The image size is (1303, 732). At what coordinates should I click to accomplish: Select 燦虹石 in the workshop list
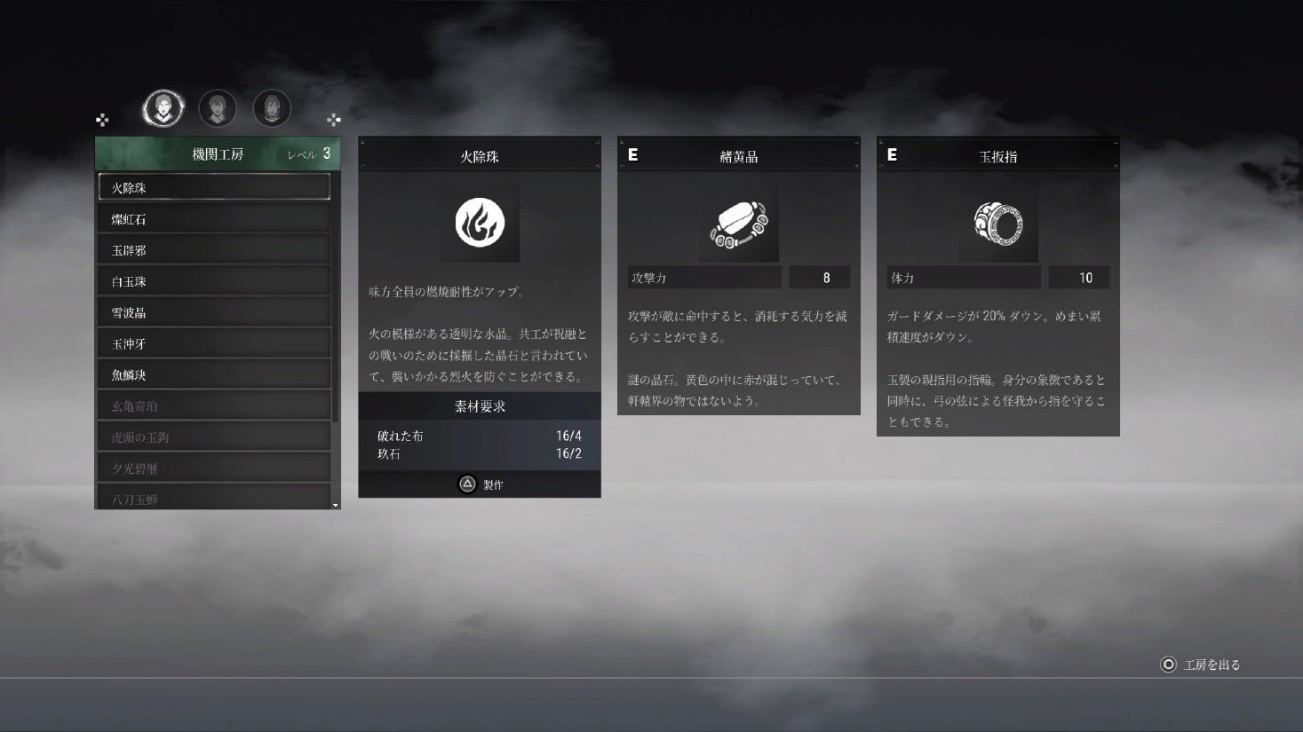point(214,219)
